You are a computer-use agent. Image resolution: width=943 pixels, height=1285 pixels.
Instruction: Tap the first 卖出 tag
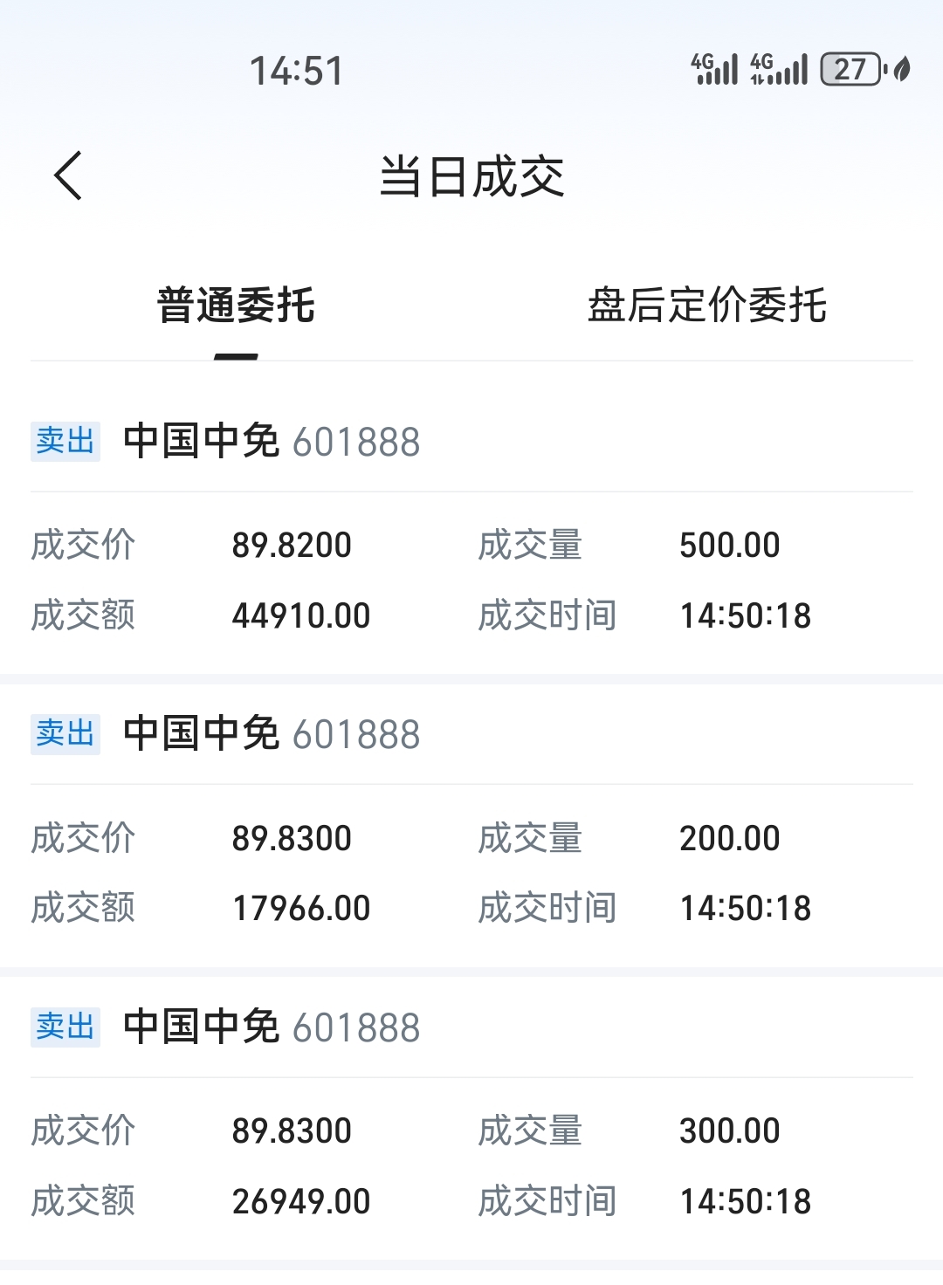(x=65, y=441)
